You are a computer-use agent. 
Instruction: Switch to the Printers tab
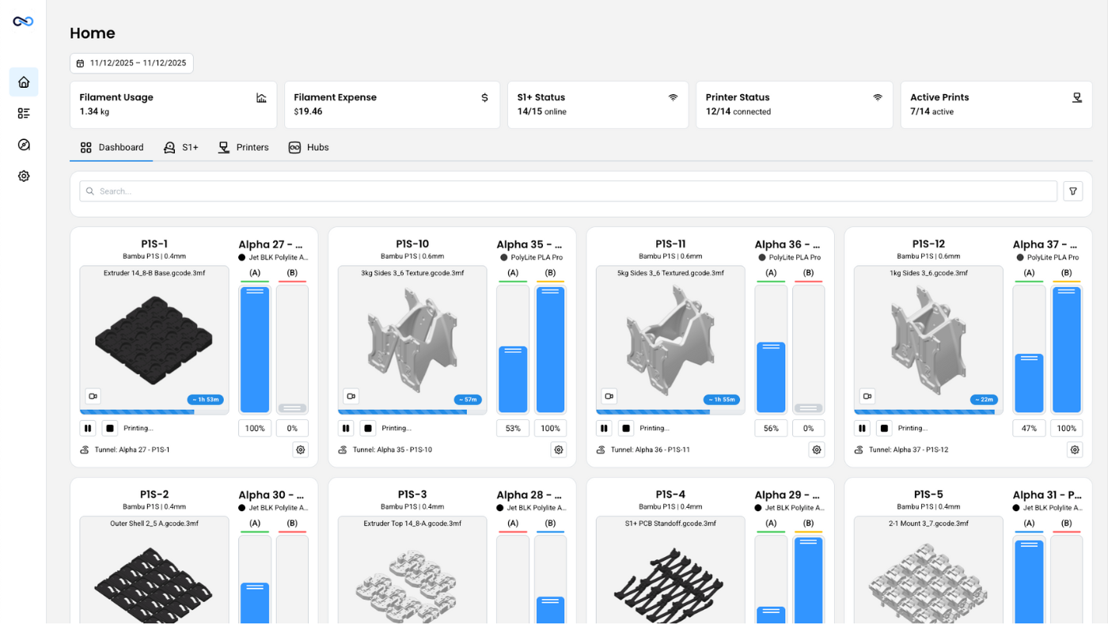coord(244,147)
